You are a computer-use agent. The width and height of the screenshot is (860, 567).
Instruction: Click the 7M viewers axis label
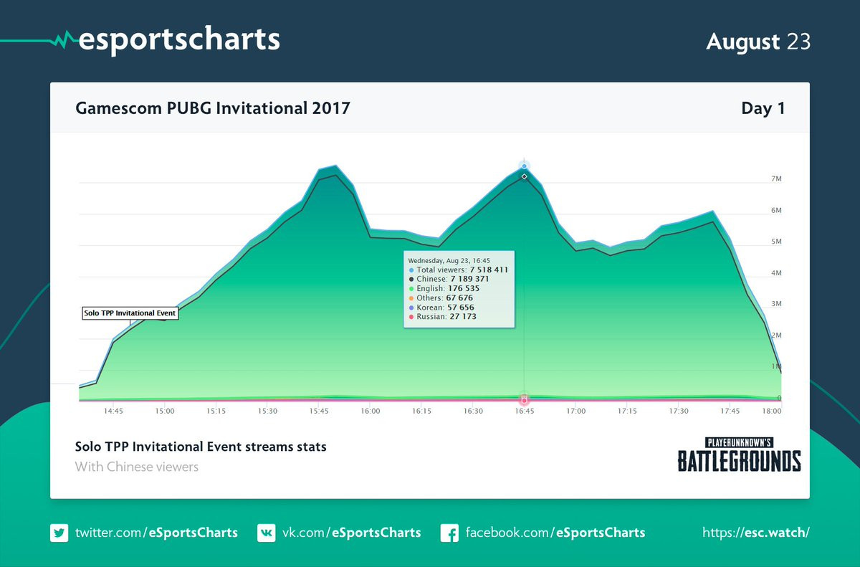click(776, 179)
